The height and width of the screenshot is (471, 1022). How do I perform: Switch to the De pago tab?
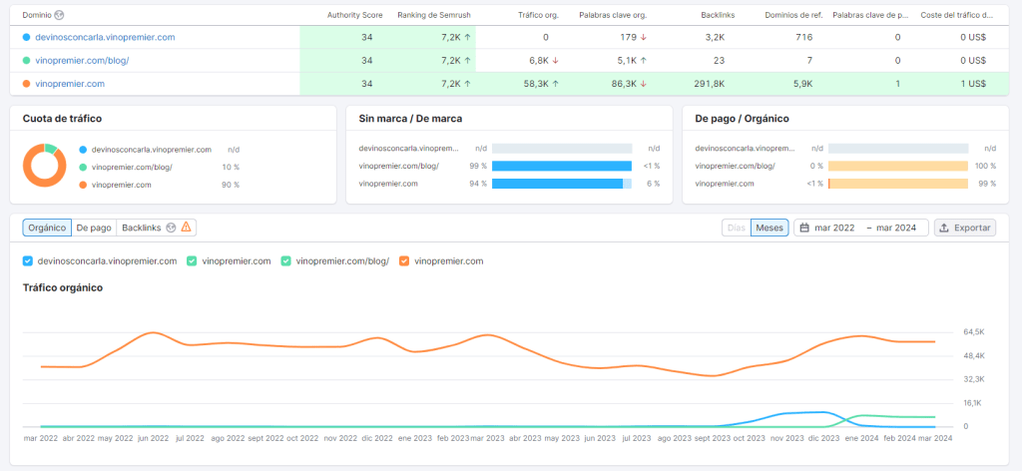[93, 228]
